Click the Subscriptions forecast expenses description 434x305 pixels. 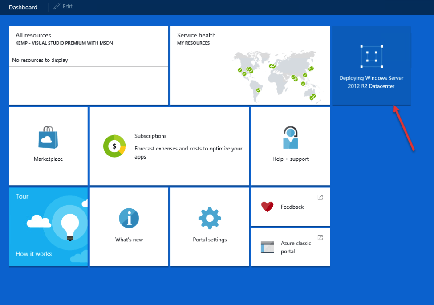tap(188, 153)
